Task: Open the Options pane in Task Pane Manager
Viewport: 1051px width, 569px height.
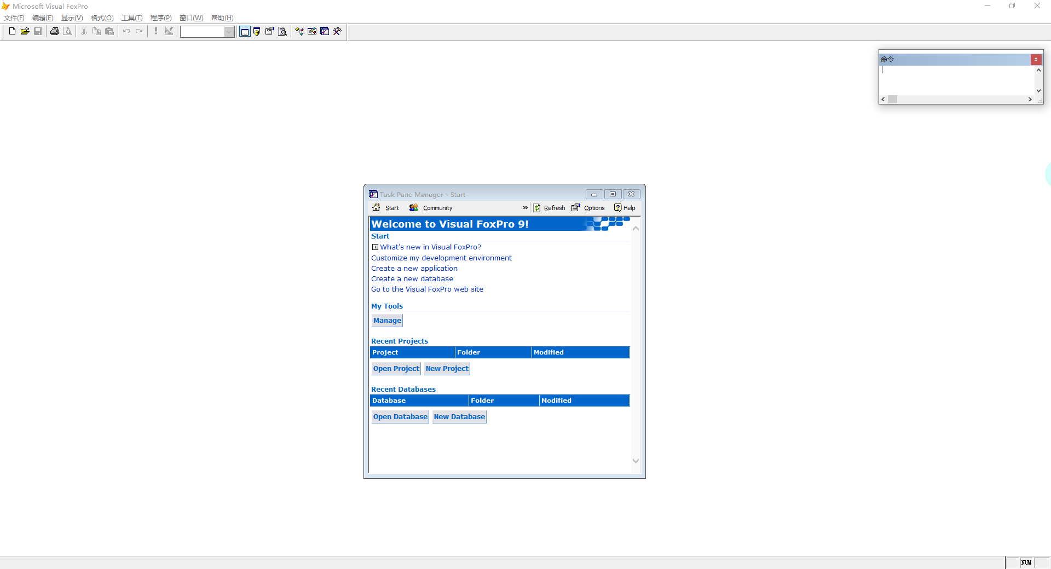Action: (588, 208)
